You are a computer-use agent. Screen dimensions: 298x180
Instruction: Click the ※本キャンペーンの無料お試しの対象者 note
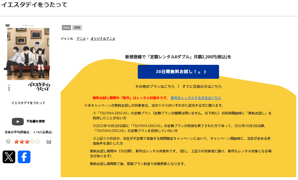click(155, 106)
